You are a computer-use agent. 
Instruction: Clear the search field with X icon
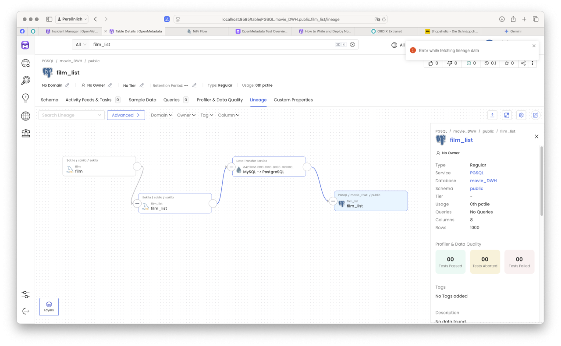point(352,45)
